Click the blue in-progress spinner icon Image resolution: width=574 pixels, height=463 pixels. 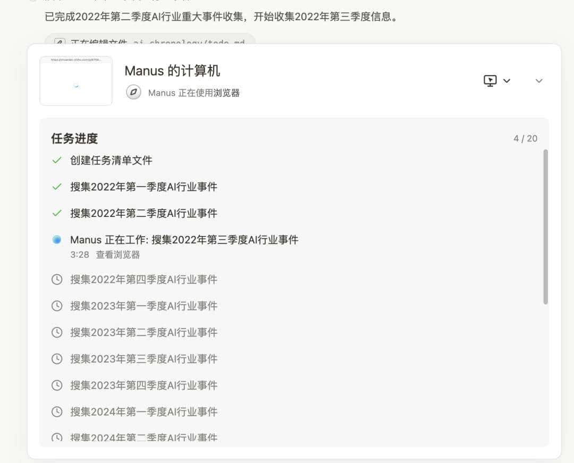[x=57, y=240]
